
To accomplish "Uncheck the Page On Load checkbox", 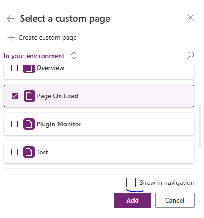I will (15, 96).
